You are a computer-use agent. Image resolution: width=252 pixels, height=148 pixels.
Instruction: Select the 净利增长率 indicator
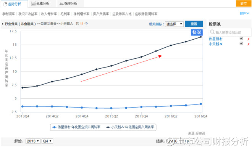81,14
